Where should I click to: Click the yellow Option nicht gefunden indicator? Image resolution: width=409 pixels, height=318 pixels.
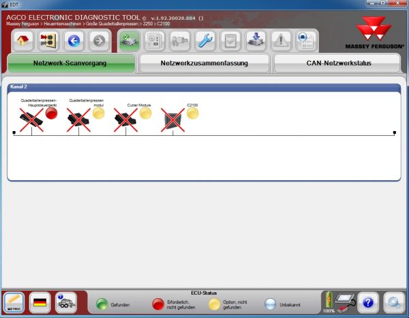point(215,304)
